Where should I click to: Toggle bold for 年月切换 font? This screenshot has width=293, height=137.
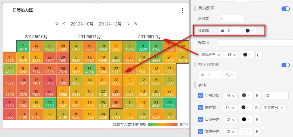coord(256,95)
